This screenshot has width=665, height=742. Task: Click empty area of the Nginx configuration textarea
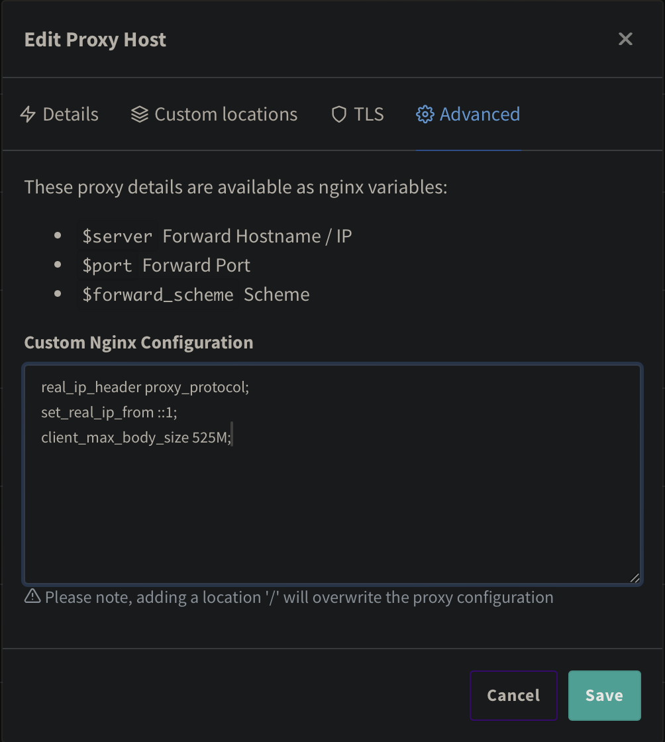tap(331, 517)
